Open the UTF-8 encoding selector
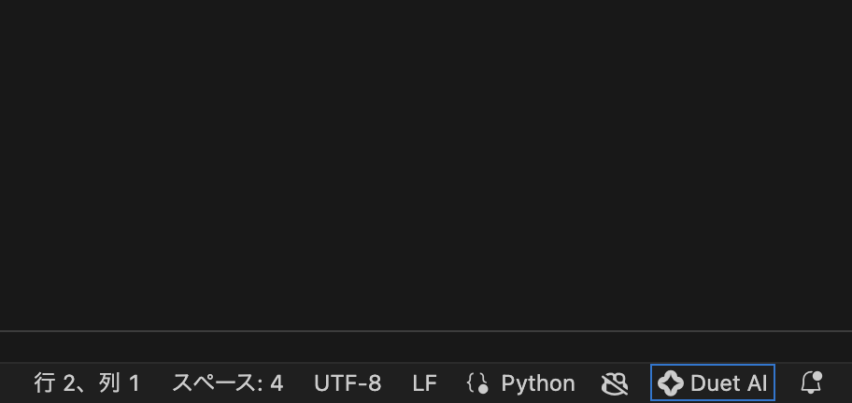Screen dimensions: 852x403 point(348,383)
